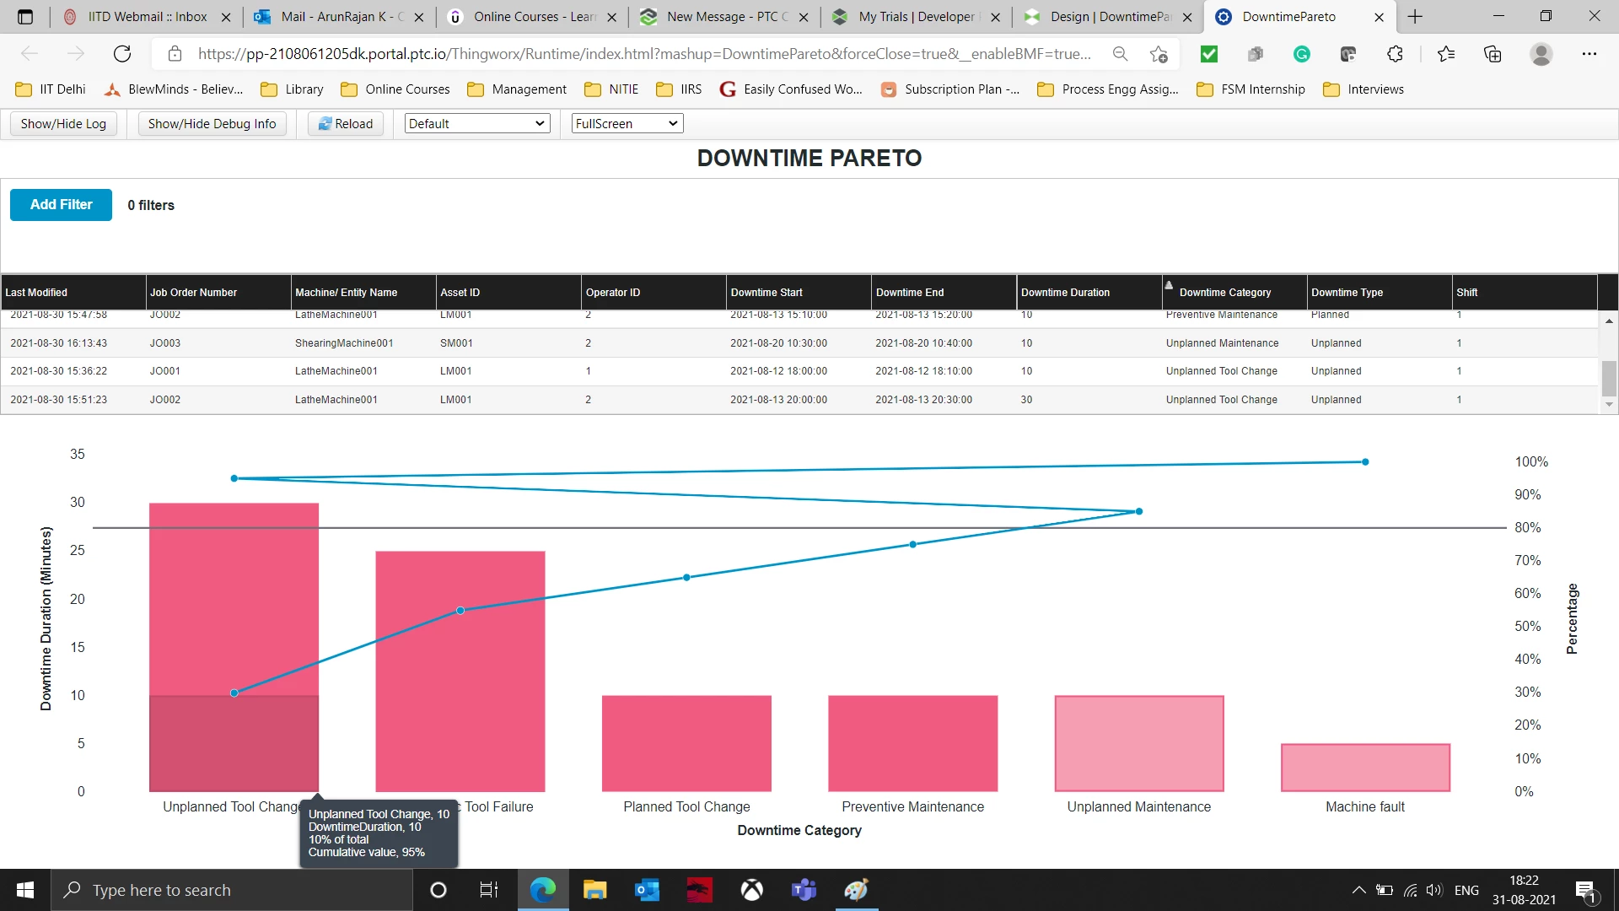Click the Reload button

coord(346,124)
